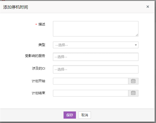Click the 描述 field label
The image size is (156, 123).
point(42,24)
